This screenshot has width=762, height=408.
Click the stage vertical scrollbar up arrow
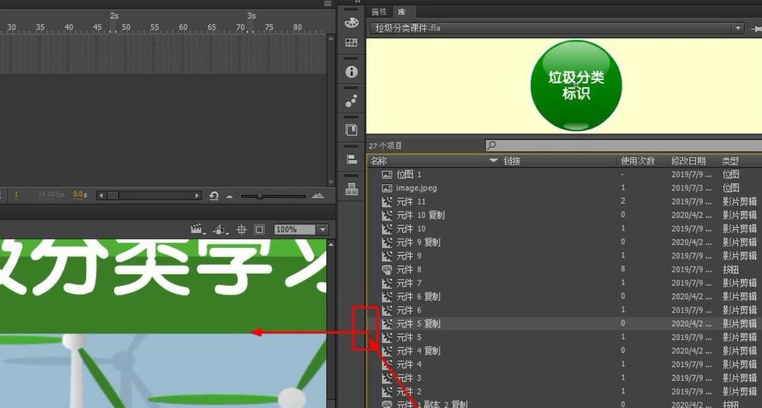pyautogui.click(x=331, y=244)
